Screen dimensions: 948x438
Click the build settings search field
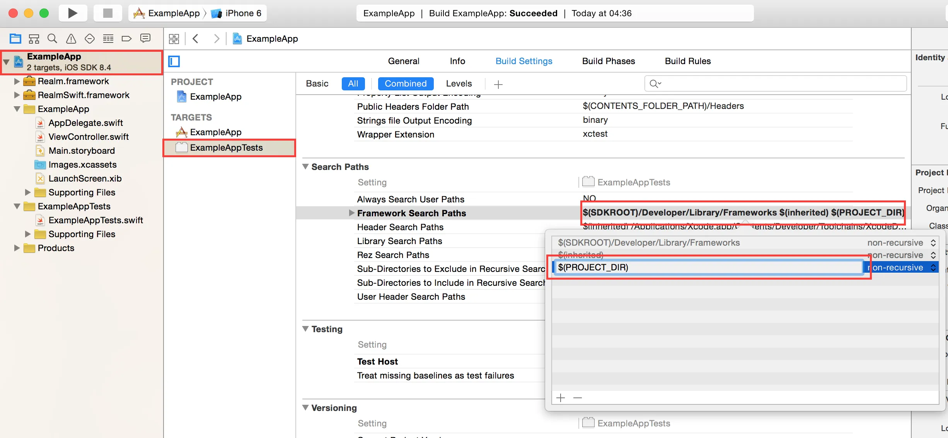point(775,84)
